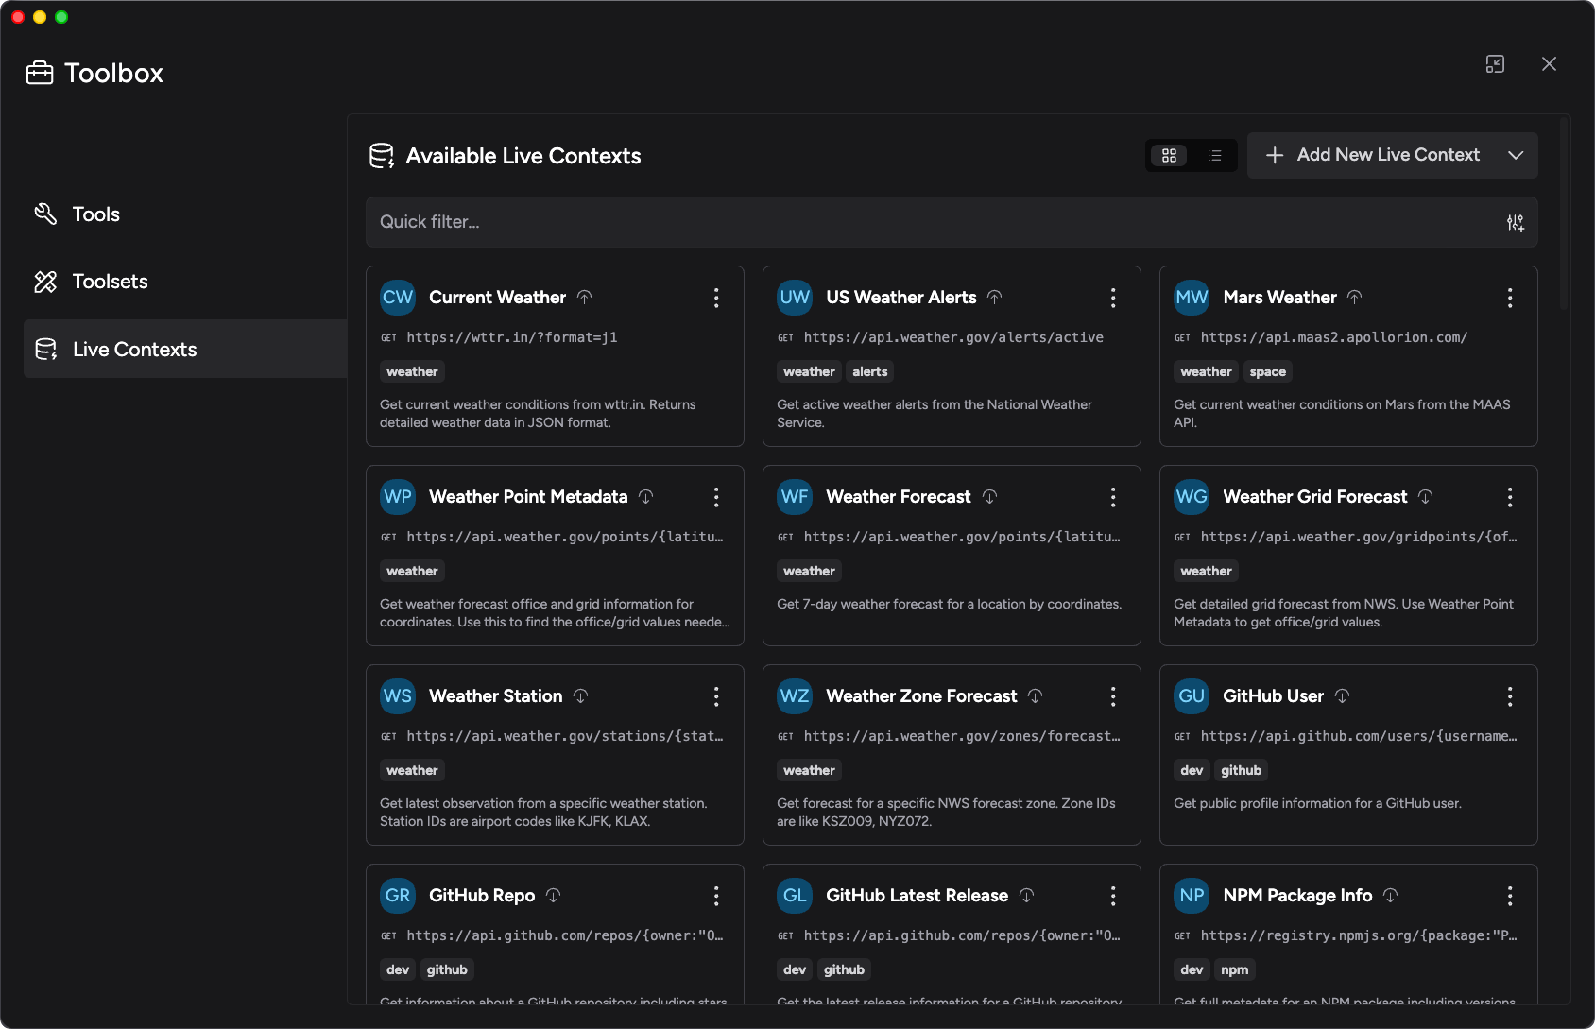Switch to list view layout
The image size is (1595, 1029).
[x=1215, y=156]
